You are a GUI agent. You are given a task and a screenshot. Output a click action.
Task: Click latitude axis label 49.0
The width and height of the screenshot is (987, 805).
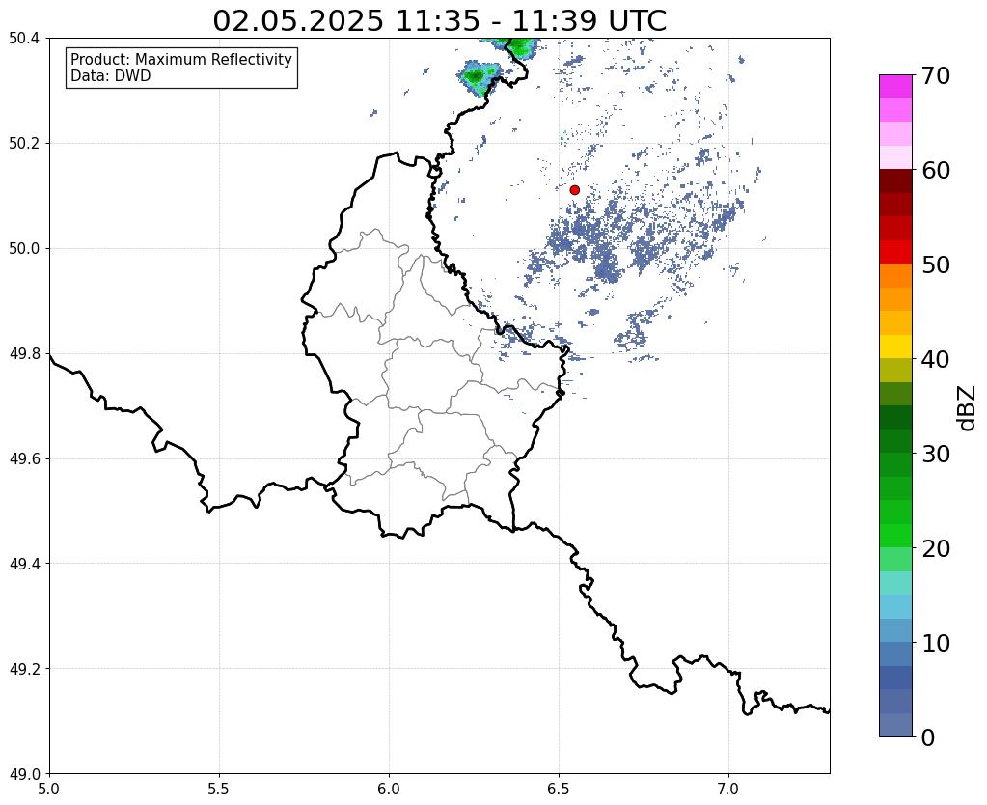click(x=24, y=774)
